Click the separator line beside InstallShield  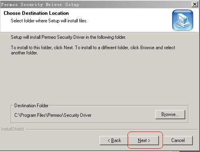click(112, 130)
